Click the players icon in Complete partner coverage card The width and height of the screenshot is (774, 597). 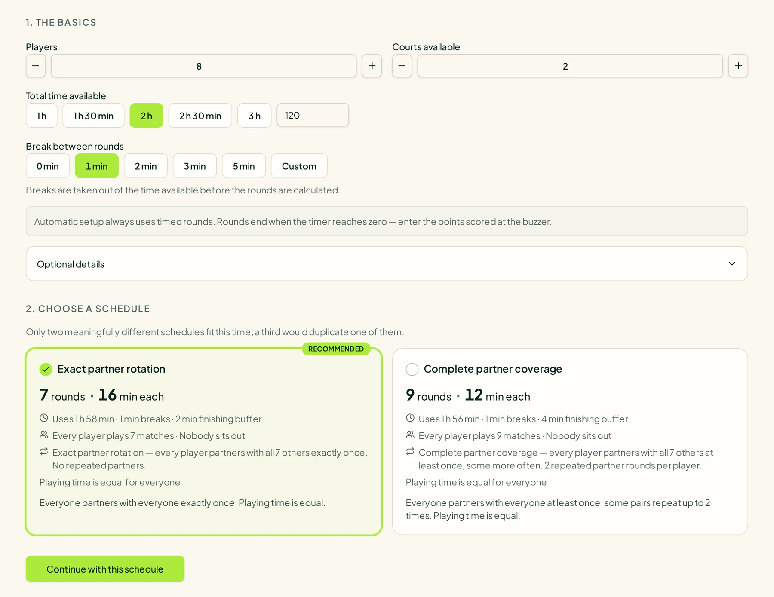point(410,435)
